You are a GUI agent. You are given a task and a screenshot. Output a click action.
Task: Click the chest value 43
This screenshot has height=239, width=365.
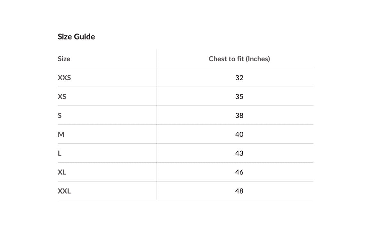[x=239, y=153]
